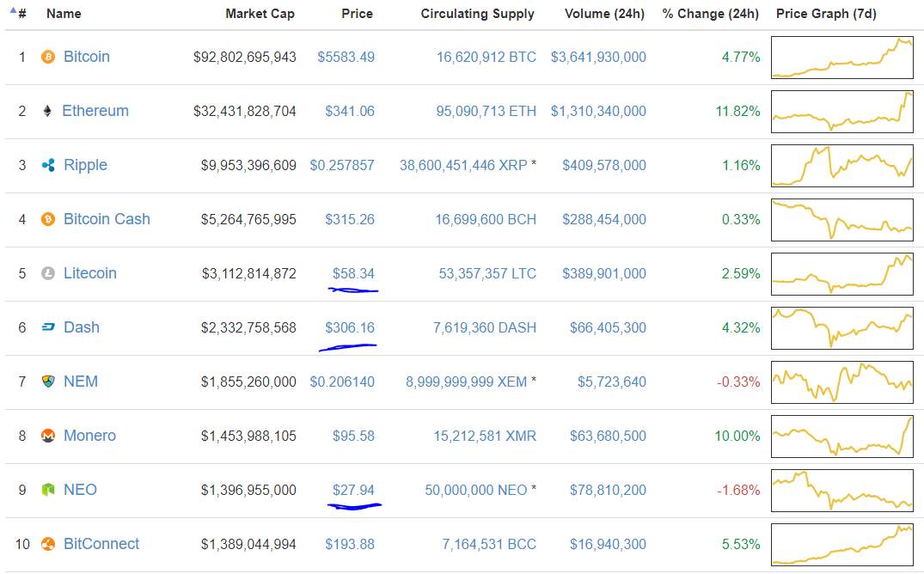Image resolution: width=924 pixels, height=574 pixels.
Task: Click the Ripple logo icon
Action: (48, 165)
